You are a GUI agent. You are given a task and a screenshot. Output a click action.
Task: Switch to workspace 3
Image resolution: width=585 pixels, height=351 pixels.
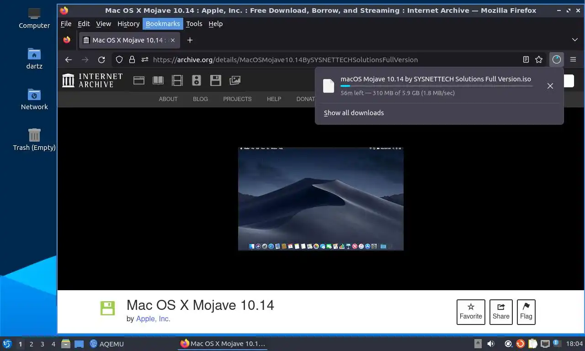click(x=43, y=344)
